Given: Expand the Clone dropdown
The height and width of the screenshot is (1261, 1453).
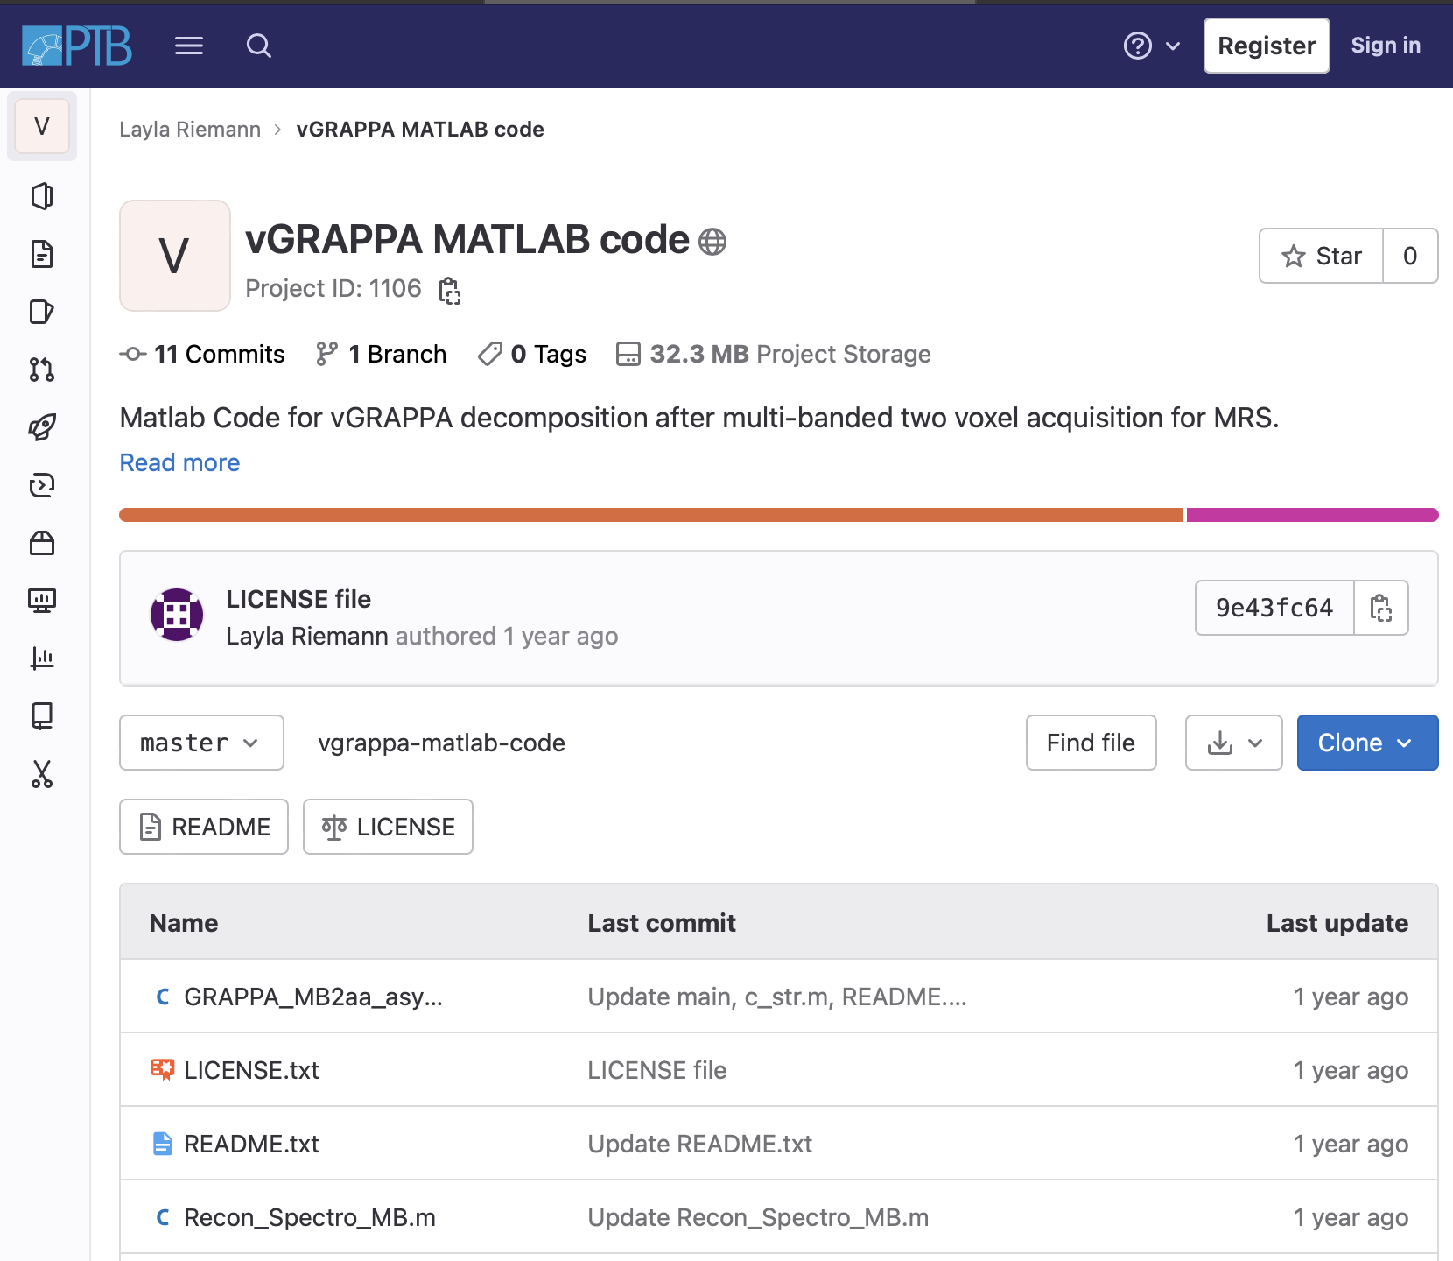Looking at the screenshot, I should click(x=1366, y=743).
